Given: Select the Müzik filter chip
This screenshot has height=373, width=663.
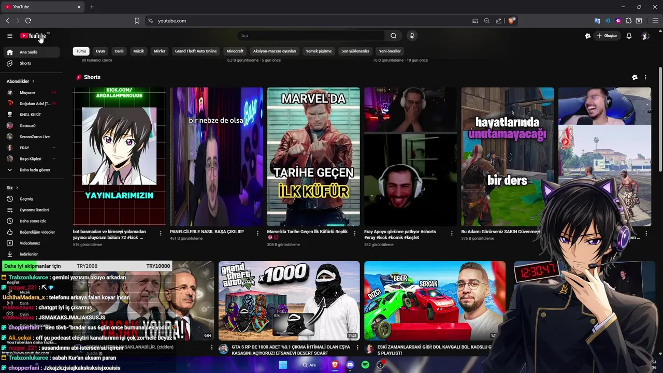Looking at the screenshot, I should point(139,51).
